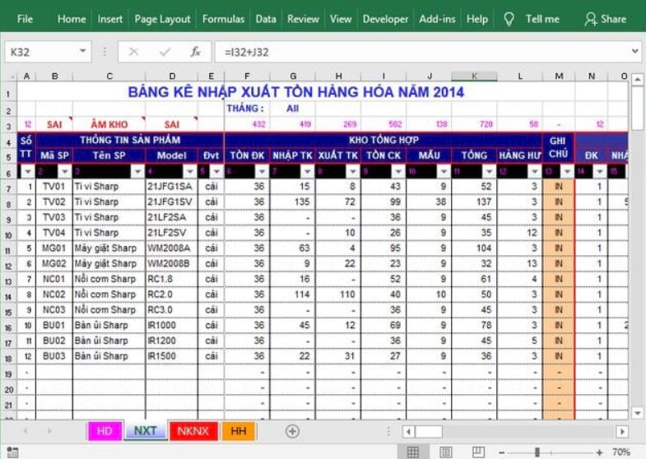Screen dimensions: 646x459
Task: Open the TỒN CK column filter dropdown
Action: 398,171
